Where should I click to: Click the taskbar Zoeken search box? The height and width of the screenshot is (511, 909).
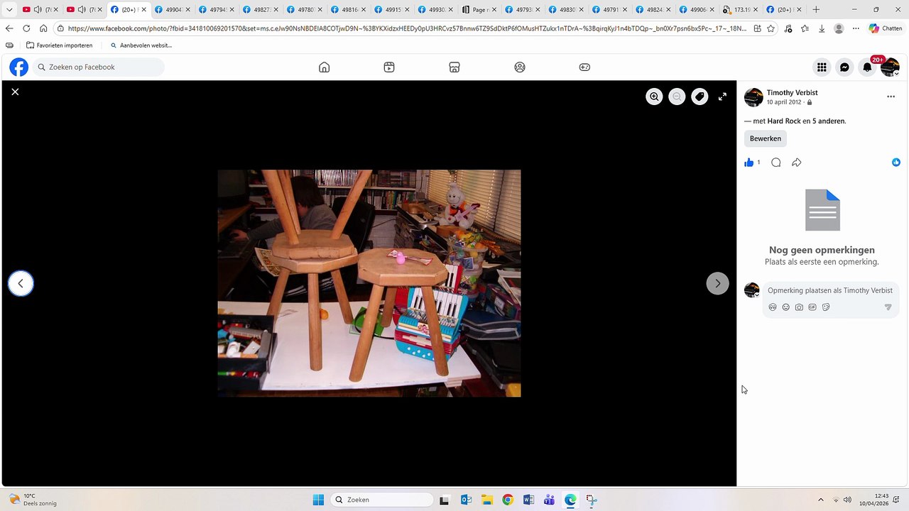[x=382, y=500]
